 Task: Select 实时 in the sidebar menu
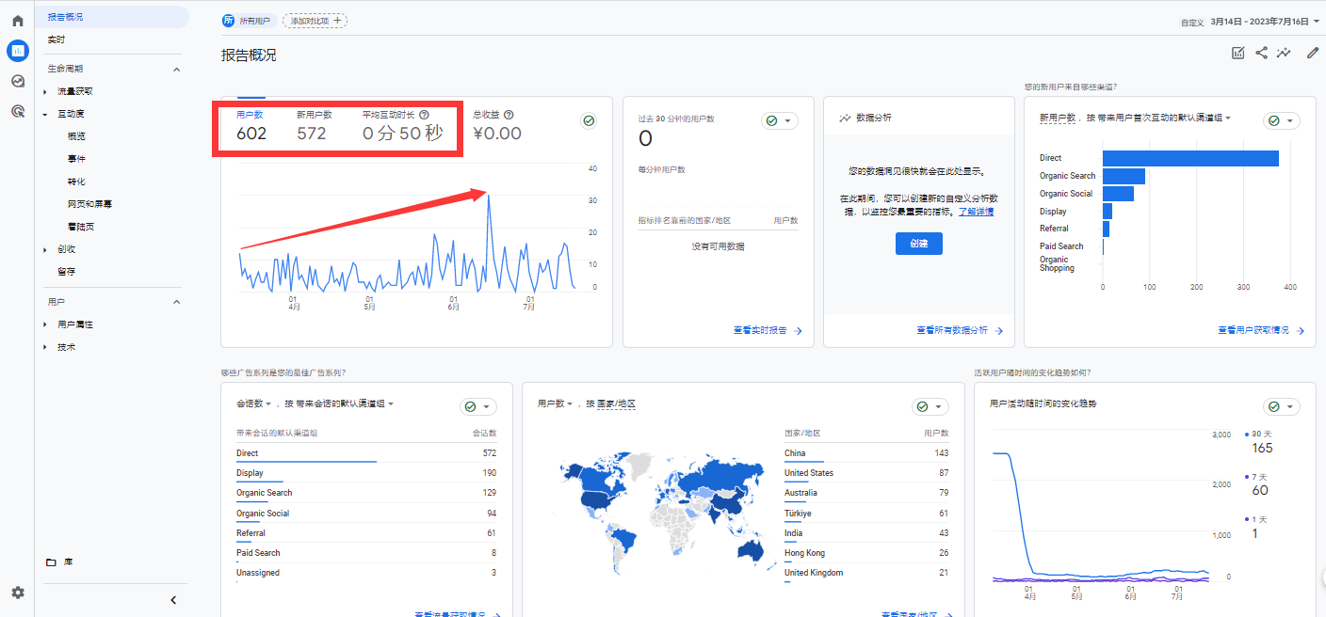(57, 40)
